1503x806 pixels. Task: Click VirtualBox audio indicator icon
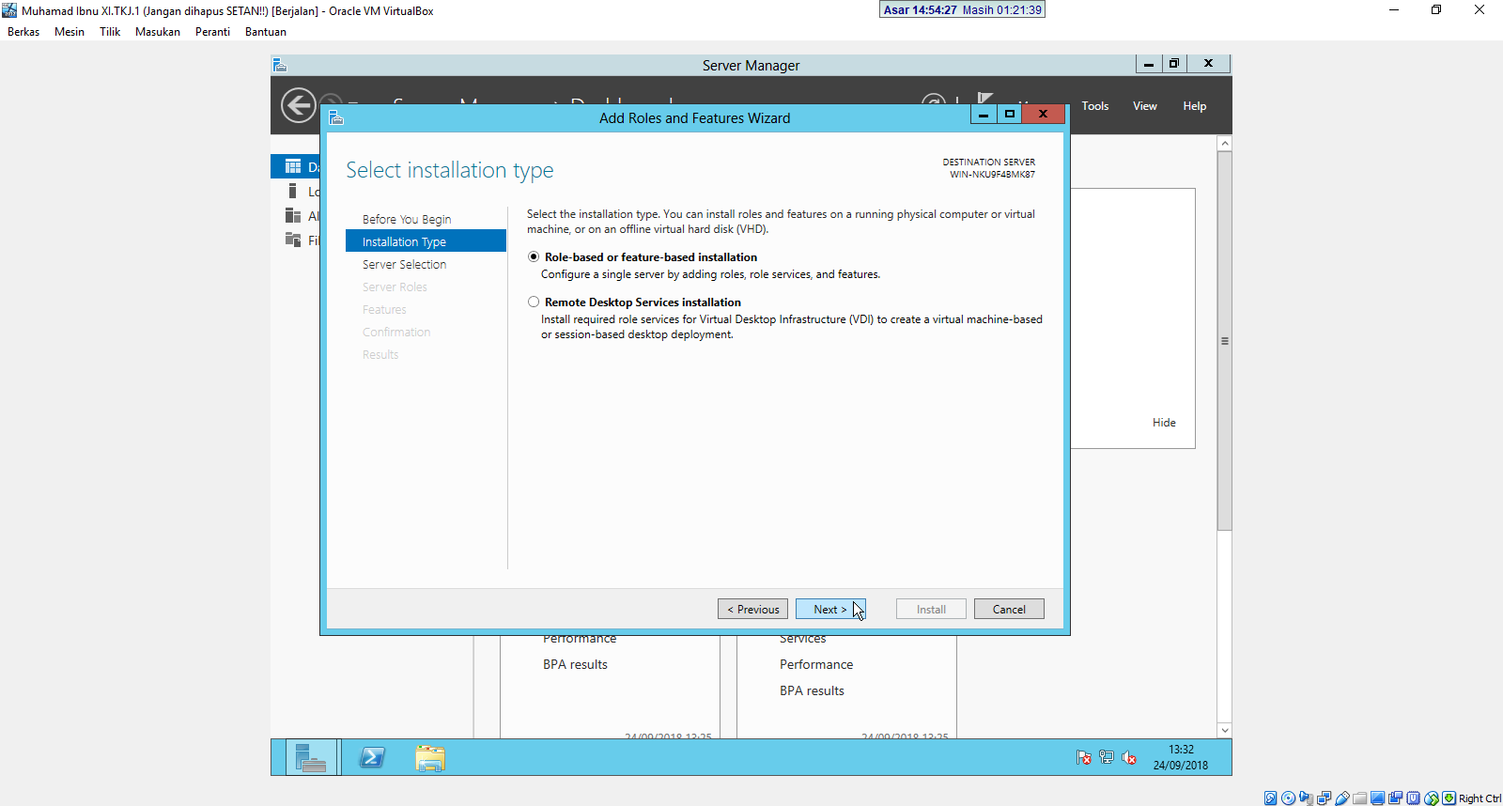tap(1306, 798)
